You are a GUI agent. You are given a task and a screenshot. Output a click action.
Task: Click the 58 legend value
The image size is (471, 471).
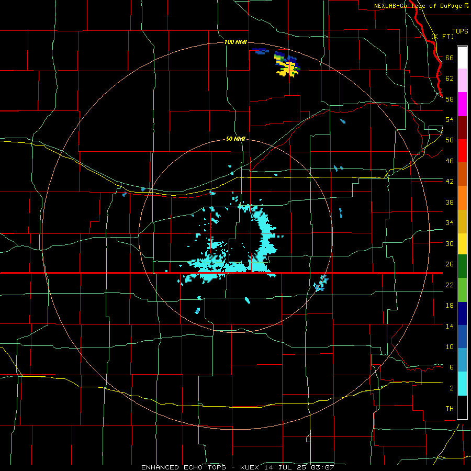(450, 99)
